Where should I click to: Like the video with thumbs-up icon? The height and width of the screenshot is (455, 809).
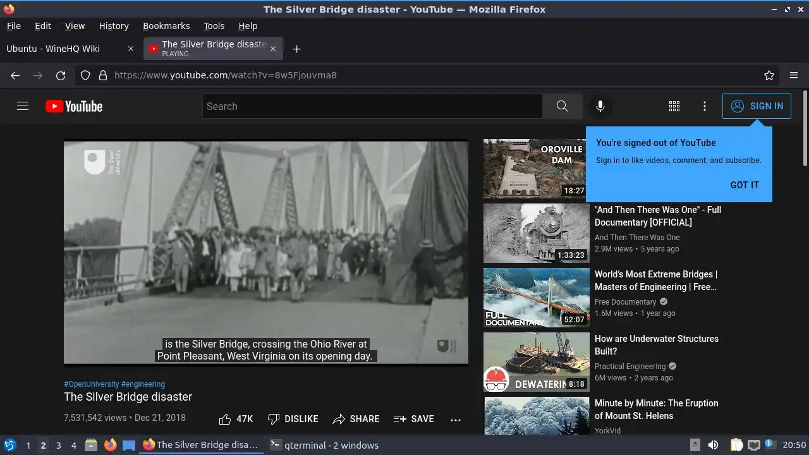(236, 419)
